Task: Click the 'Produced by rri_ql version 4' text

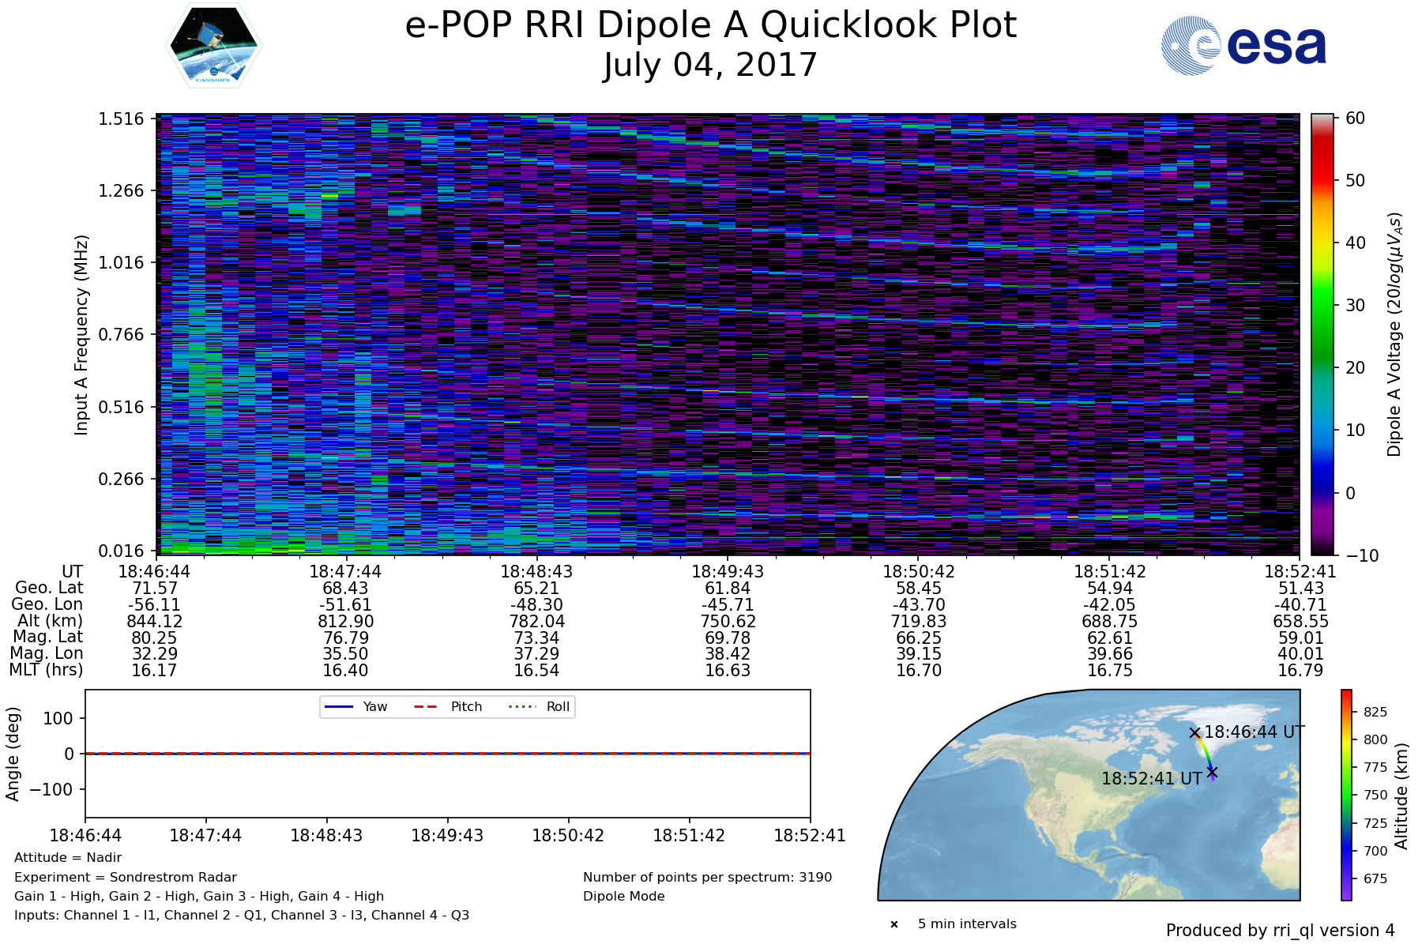Action: click(1280, 931)
